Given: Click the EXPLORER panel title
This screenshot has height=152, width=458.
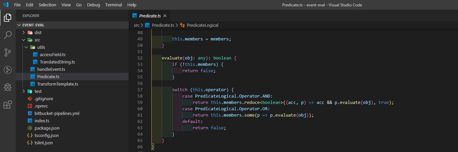Looking at the screenshot, I should point(31,16).
